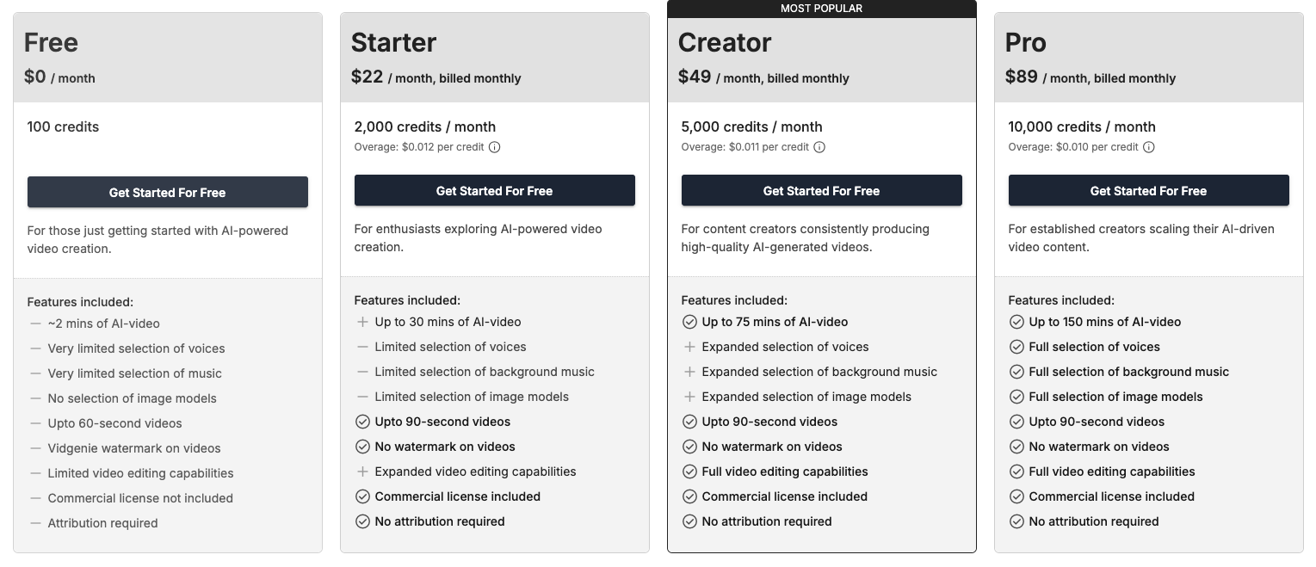
Task: Click the Creator 5,000 credits / month text
Action: pos(751,126)
